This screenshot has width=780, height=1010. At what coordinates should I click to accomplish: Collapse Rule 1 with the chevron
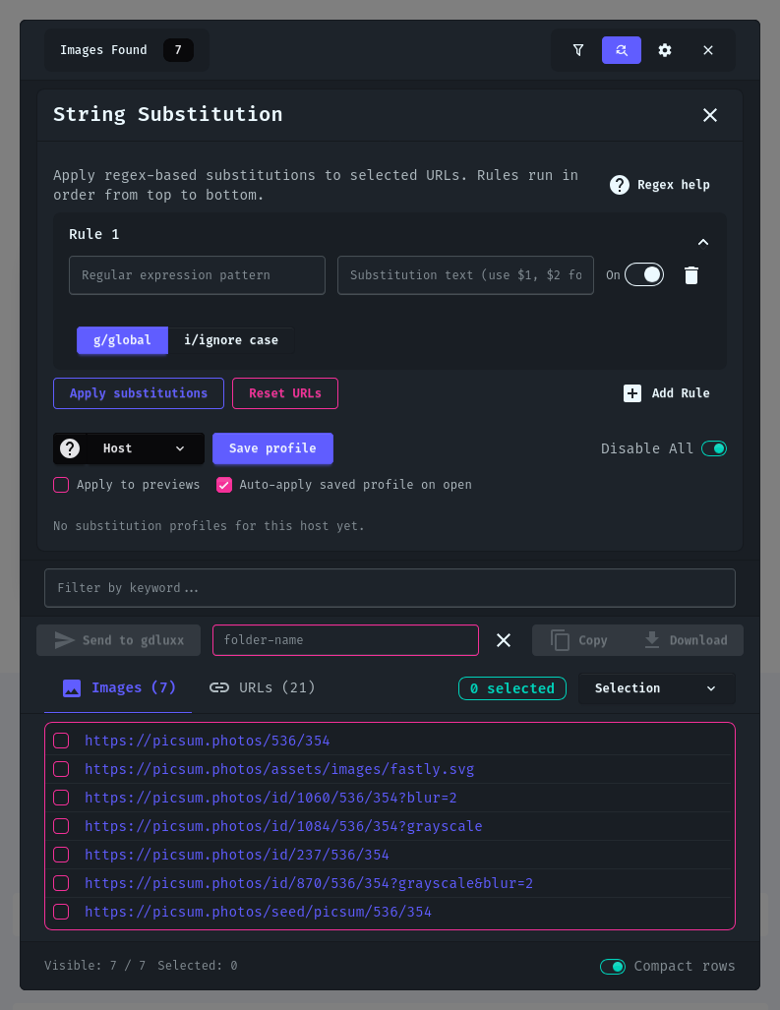pyautogui.click(x=703, y=242)
